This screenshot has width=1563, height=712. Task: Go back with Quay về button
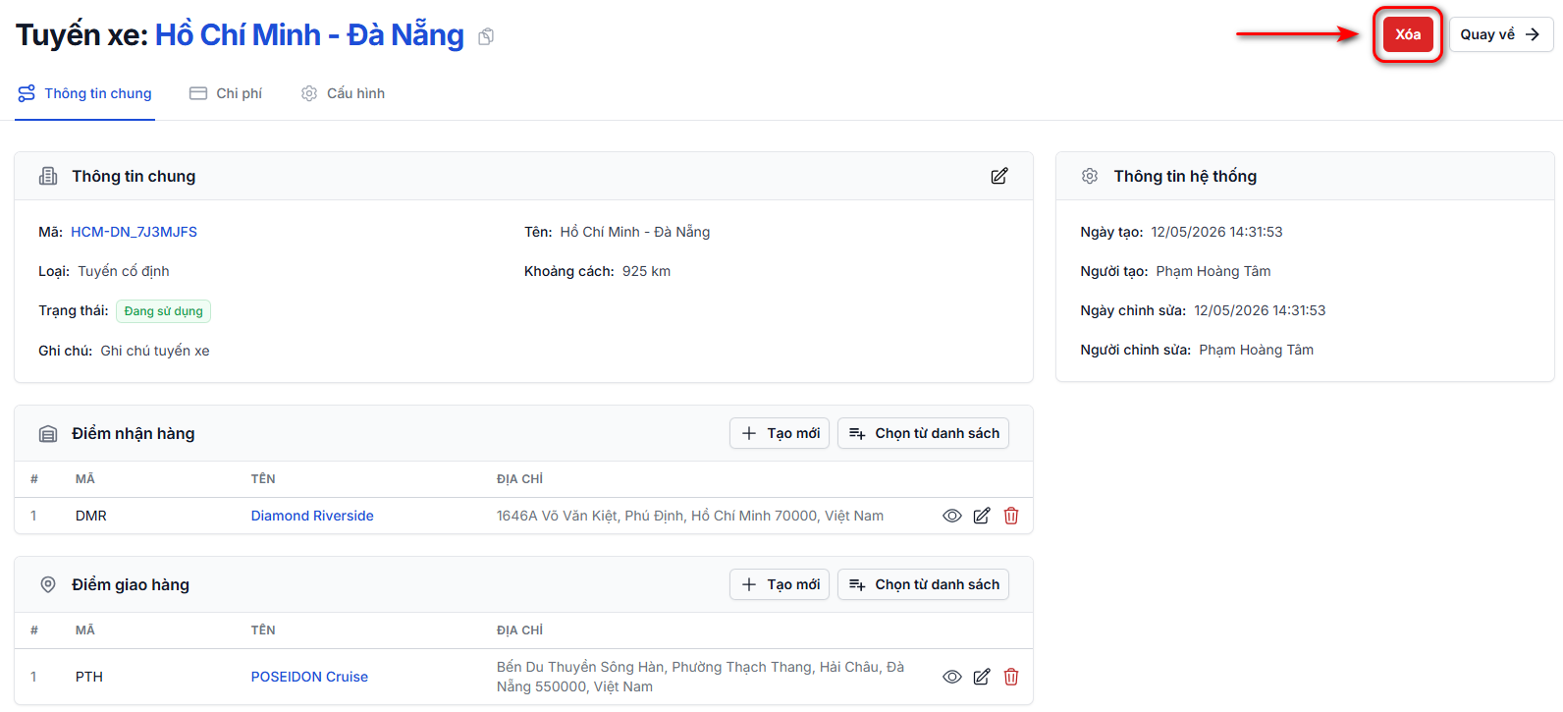[1501, 34]
